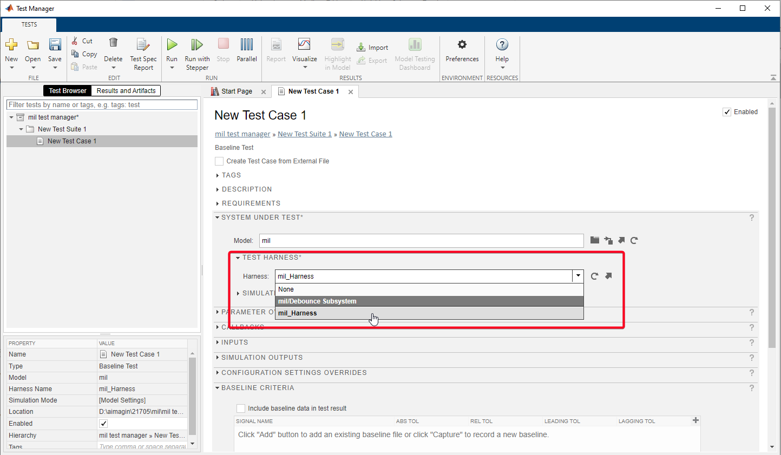The height and width of the screenshot is (455, 781).
Task: Click the property table scrollbar
Action: click(192, 397)
